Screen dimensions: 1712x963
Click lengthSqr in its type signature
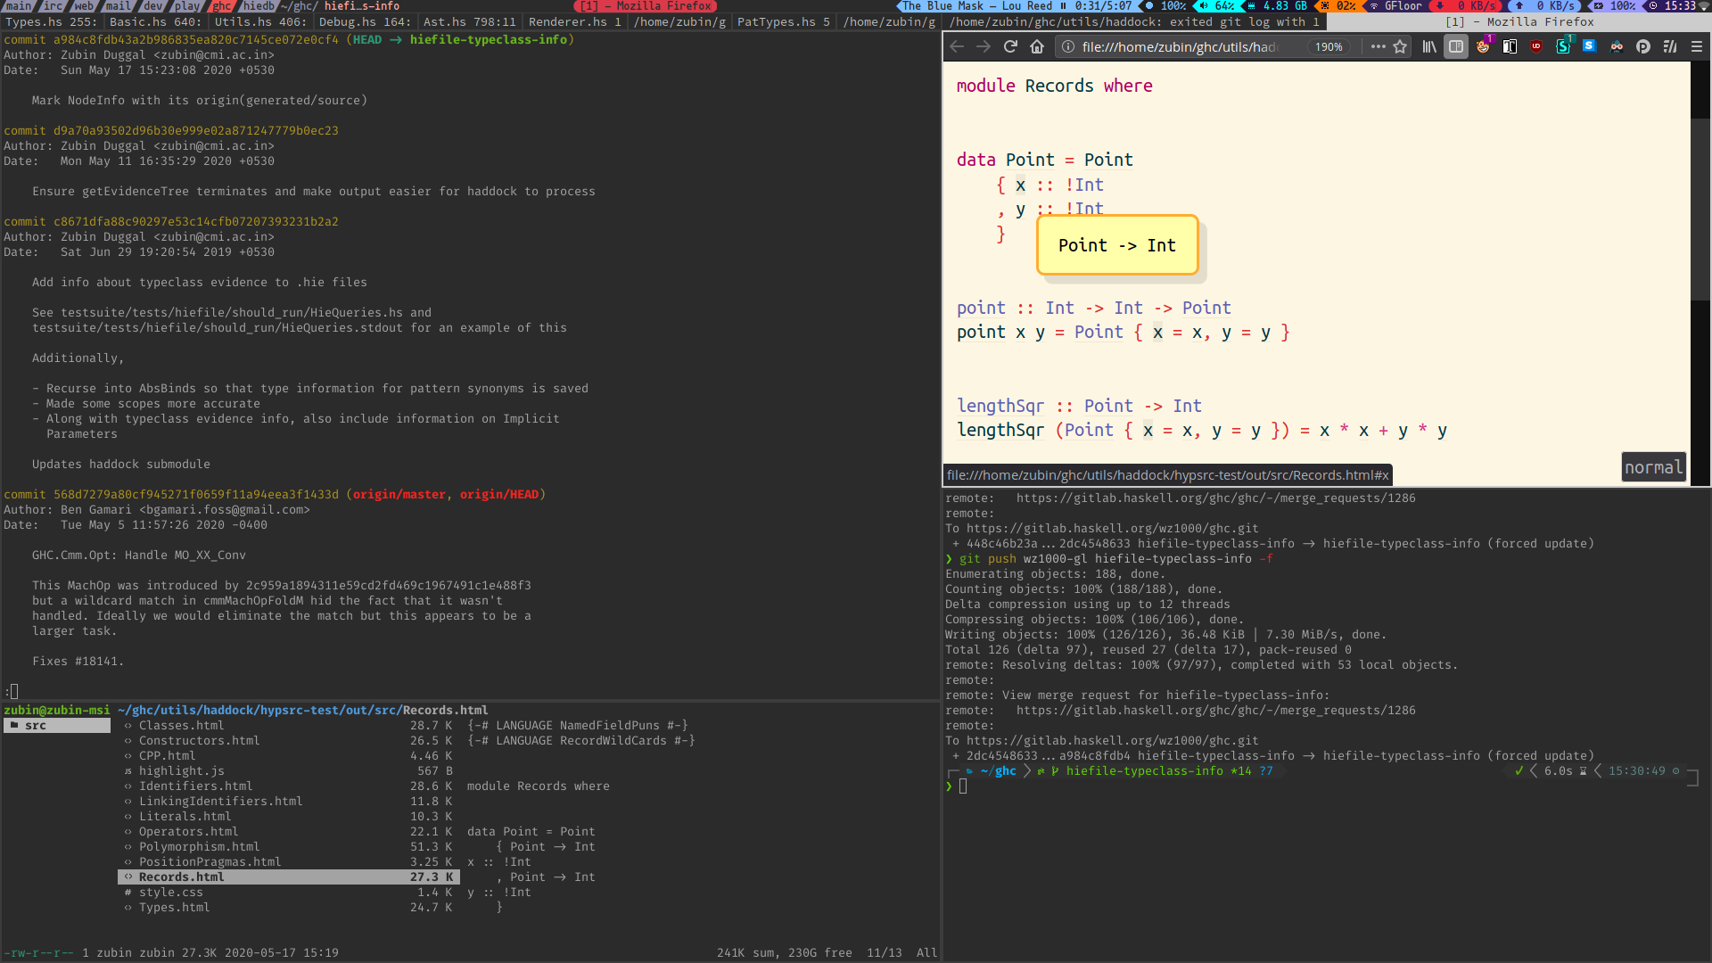[1000, 406]
